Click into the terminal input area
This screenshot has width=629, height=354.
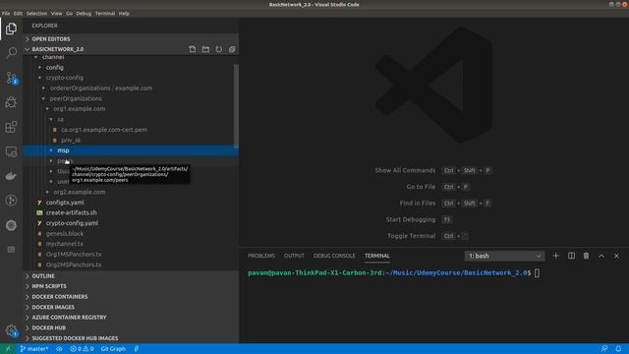[x=537, y=273]
